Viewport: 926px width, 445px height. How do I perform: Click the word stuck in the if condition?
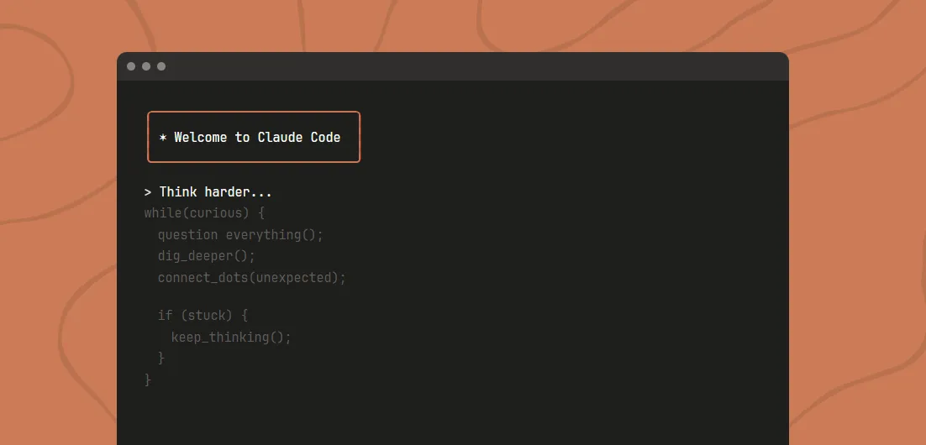pos(207,316)
